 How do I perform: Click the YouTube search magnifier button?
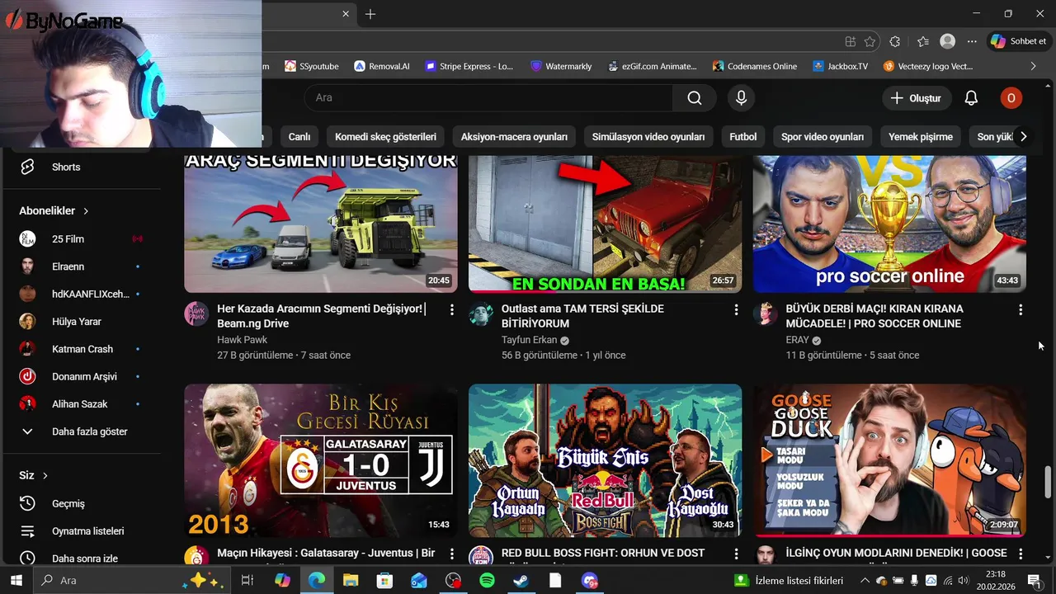point(695,98)
